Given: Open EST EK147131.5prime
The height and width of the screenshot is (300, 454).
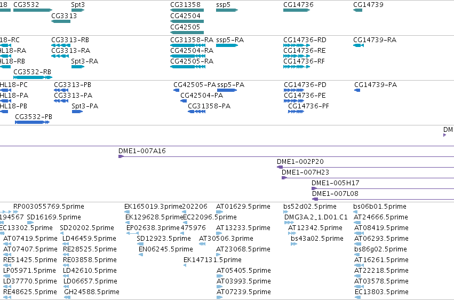Looking at the screenshot, I should pyautogui.click(x=212, y=260).
